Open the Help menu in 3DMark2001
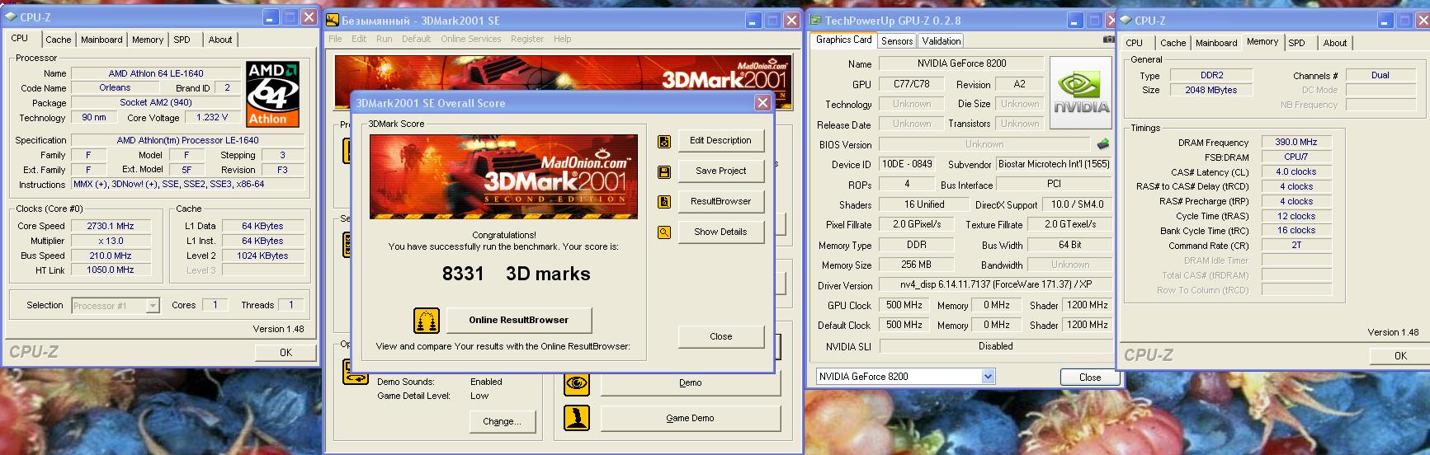This screenshot has width=1430, height=455. pos(562,39)
